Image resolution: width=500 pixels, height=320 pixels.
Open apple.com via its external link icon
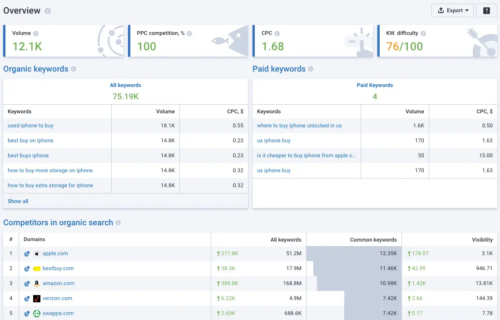pyautogui.click(x=26, y=253)
